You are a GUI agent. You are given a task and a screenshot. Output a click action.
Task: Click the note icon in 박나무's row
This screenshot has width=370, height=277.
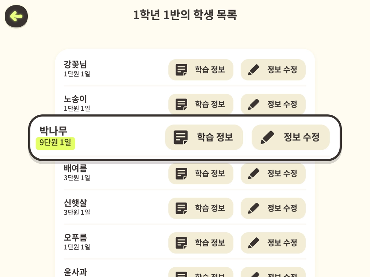(x=181, y=137)
